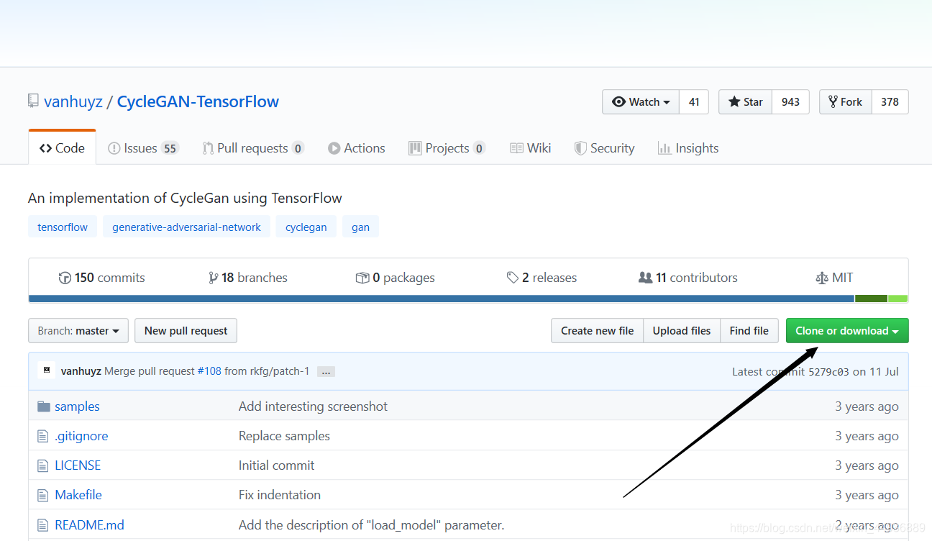The height and width of the screenshot is (541, 932).
Task: View the 41 watchers count
Action: tap(694, 102)
